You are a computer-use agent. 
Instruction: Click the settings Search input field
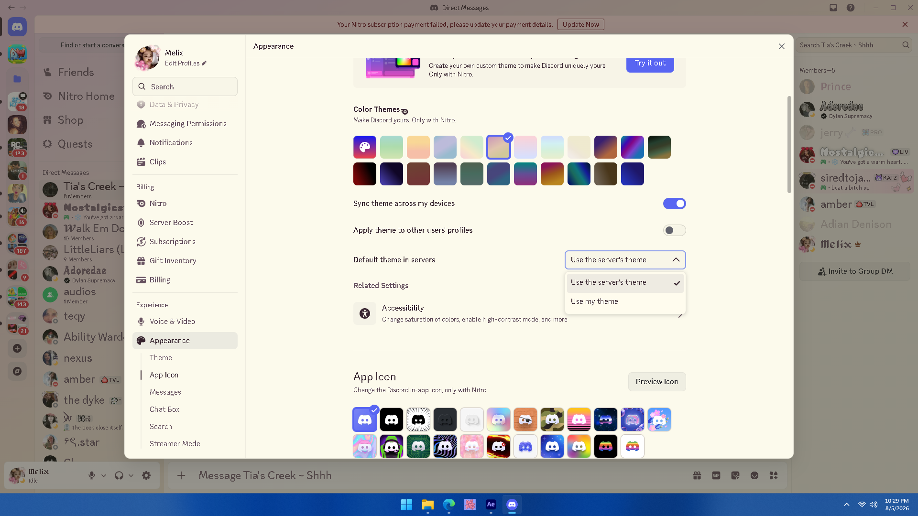tap(185, 86)
